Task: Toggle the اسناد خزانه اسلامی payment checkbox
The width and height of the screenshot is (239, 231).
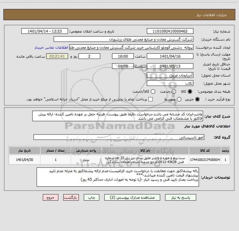Action: click(151, 99)
